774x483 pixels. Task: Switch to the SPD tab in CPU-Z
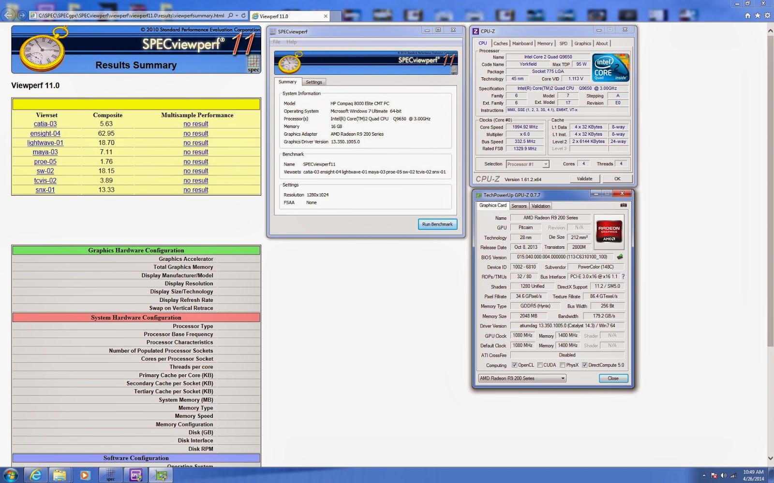[564, 43]
